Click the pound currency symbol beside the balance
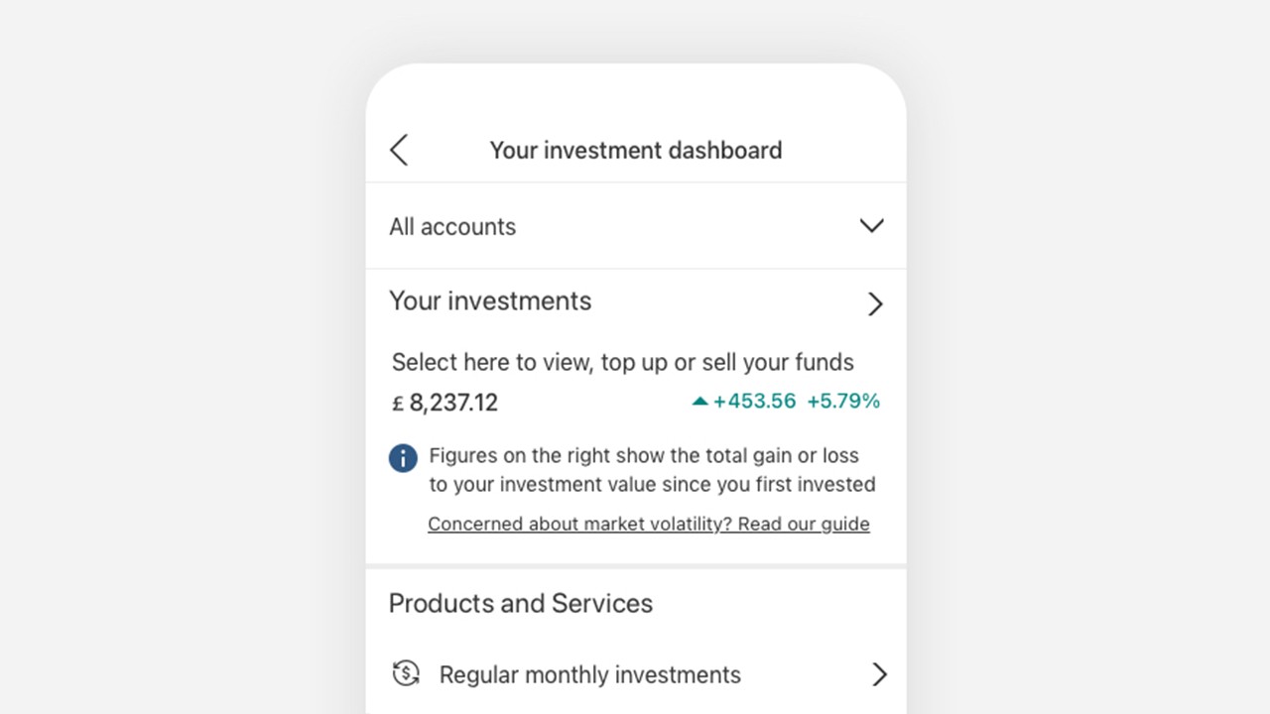The image size is (1270, 714). pyautogui.click(x=398, y=404)
